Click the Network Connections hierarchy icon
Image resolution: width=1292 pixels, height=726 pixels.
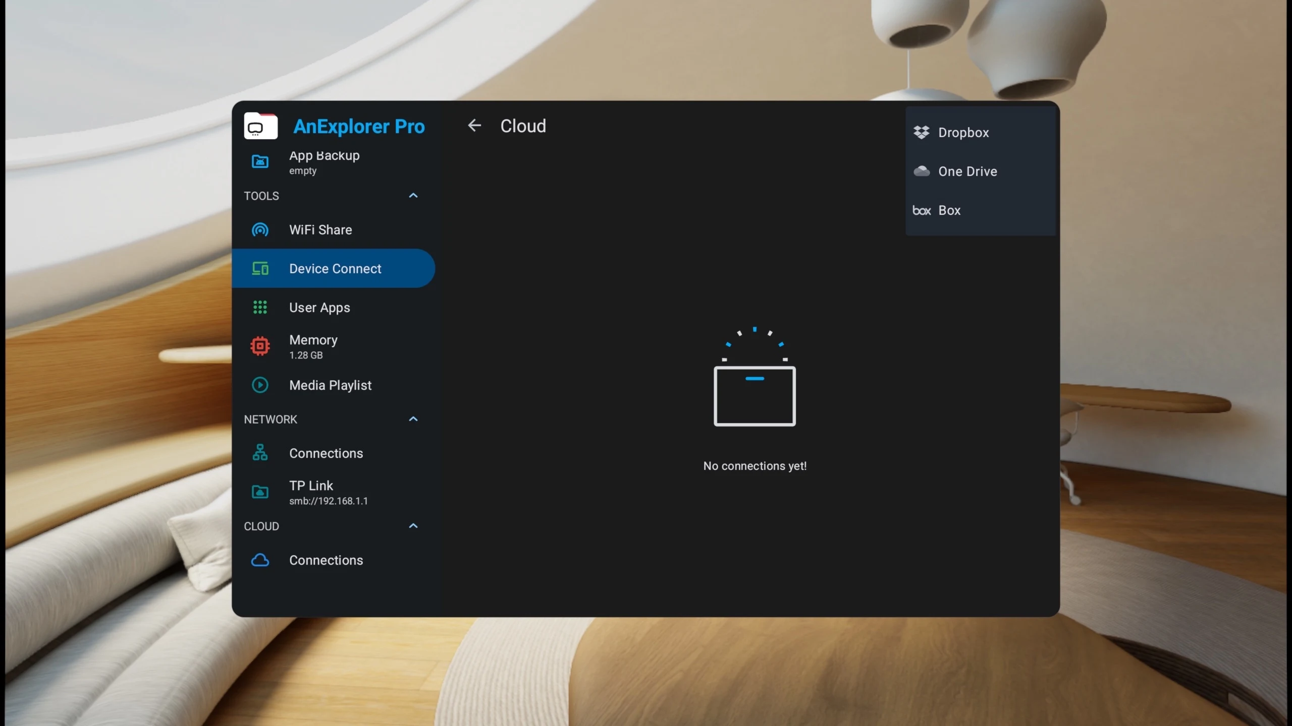260,453
